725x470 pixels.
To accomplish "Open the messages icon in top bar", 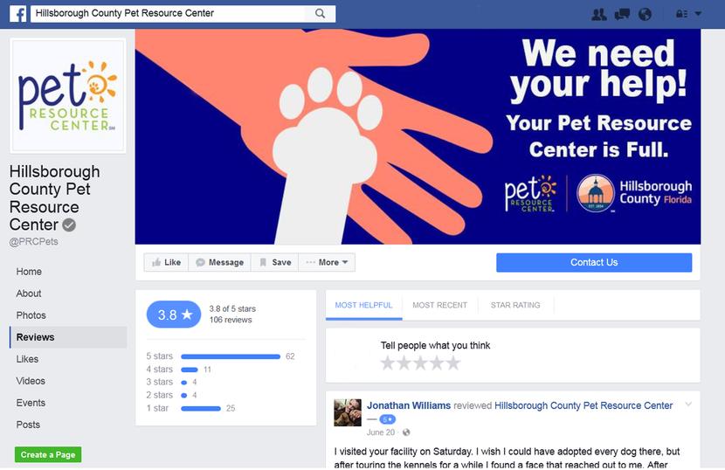I will [622, 14].
